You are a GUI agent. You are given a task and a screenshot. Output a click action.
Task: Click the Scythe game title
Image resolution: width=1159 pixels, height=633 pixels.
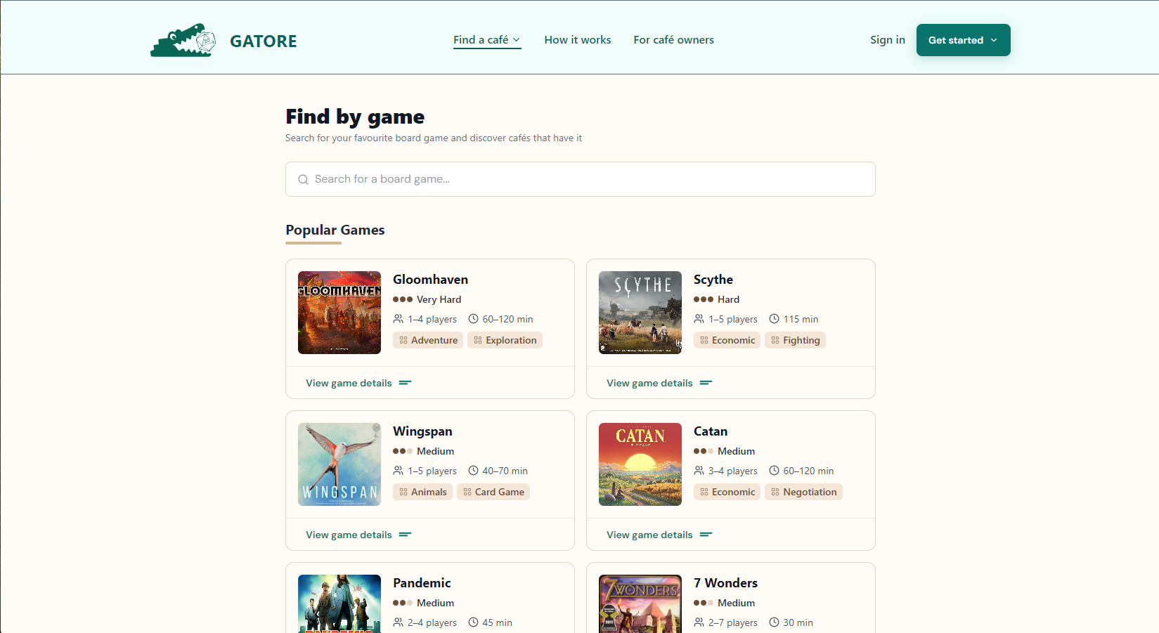[x=713, y=280]
